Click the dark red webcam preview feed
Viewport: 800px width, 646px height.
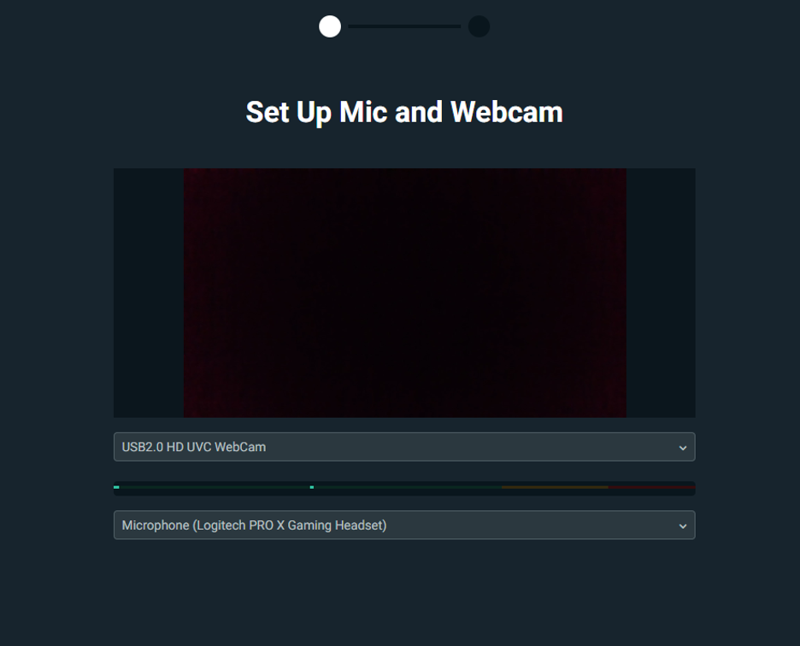point(404,293)
